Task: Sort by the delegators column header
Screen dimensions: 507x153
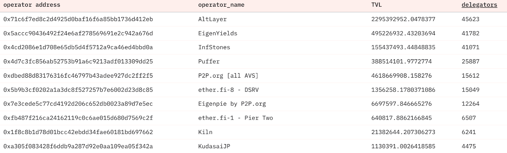Action: pyautogui.click(x=479, y=5)
